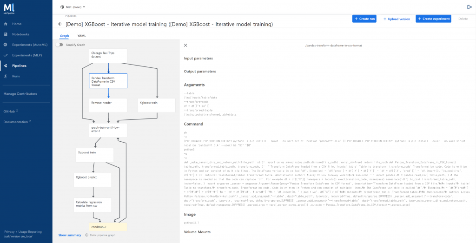The height and width of the screenshot is (243, 476).
Task: Open the test (Owner) namespace dropdown
Action: point(73,7)
